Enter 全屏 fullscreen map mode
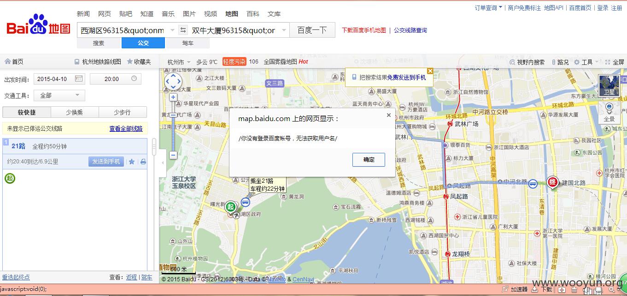627x296 pixels. click(x=614, y=62)
